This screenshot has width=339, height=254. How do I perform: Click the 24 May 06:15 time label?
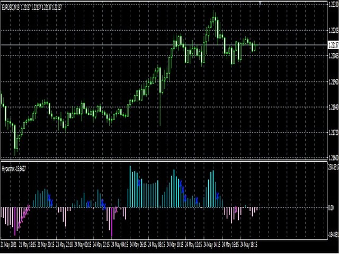[x=138, y=244]
